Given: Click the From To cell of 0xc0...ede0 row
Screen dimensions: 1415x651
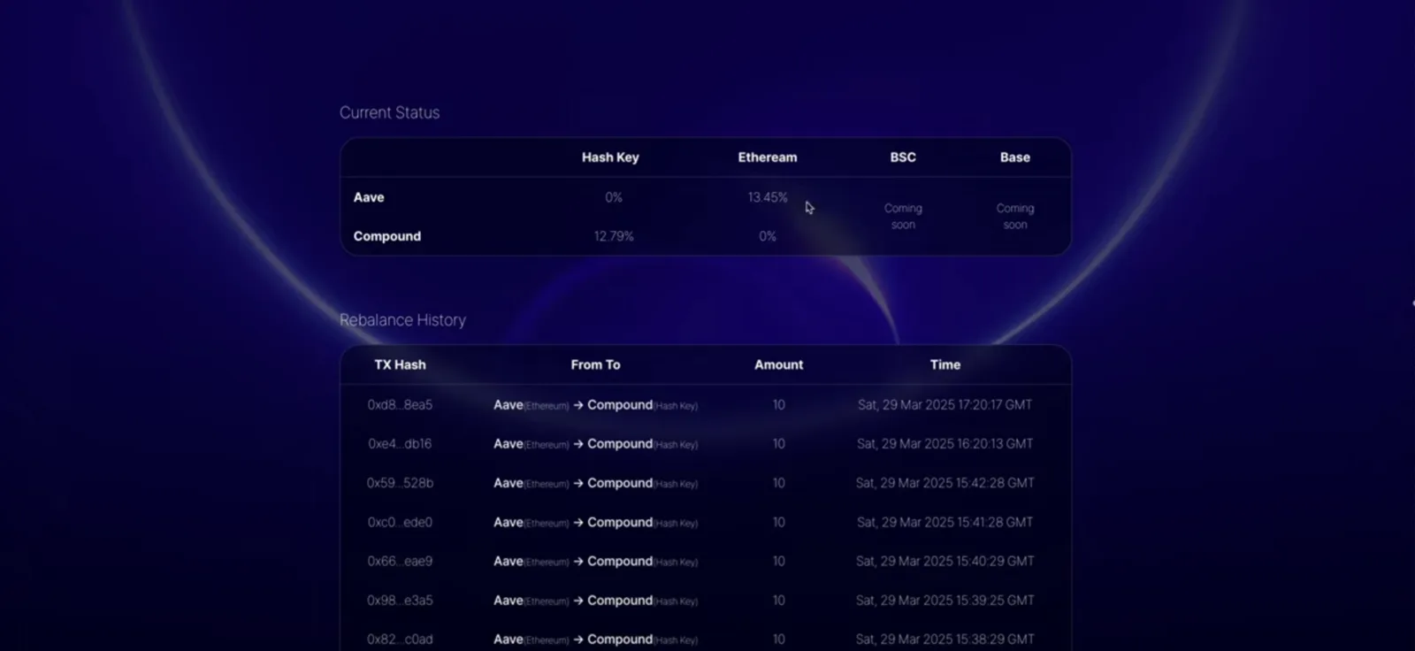Looking at the screenshot, I should click(595, 522).
